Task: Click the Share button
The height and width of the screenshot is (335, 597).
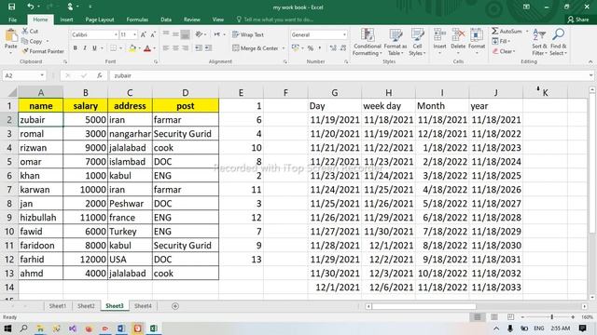Action: click(x=578, y=20)
